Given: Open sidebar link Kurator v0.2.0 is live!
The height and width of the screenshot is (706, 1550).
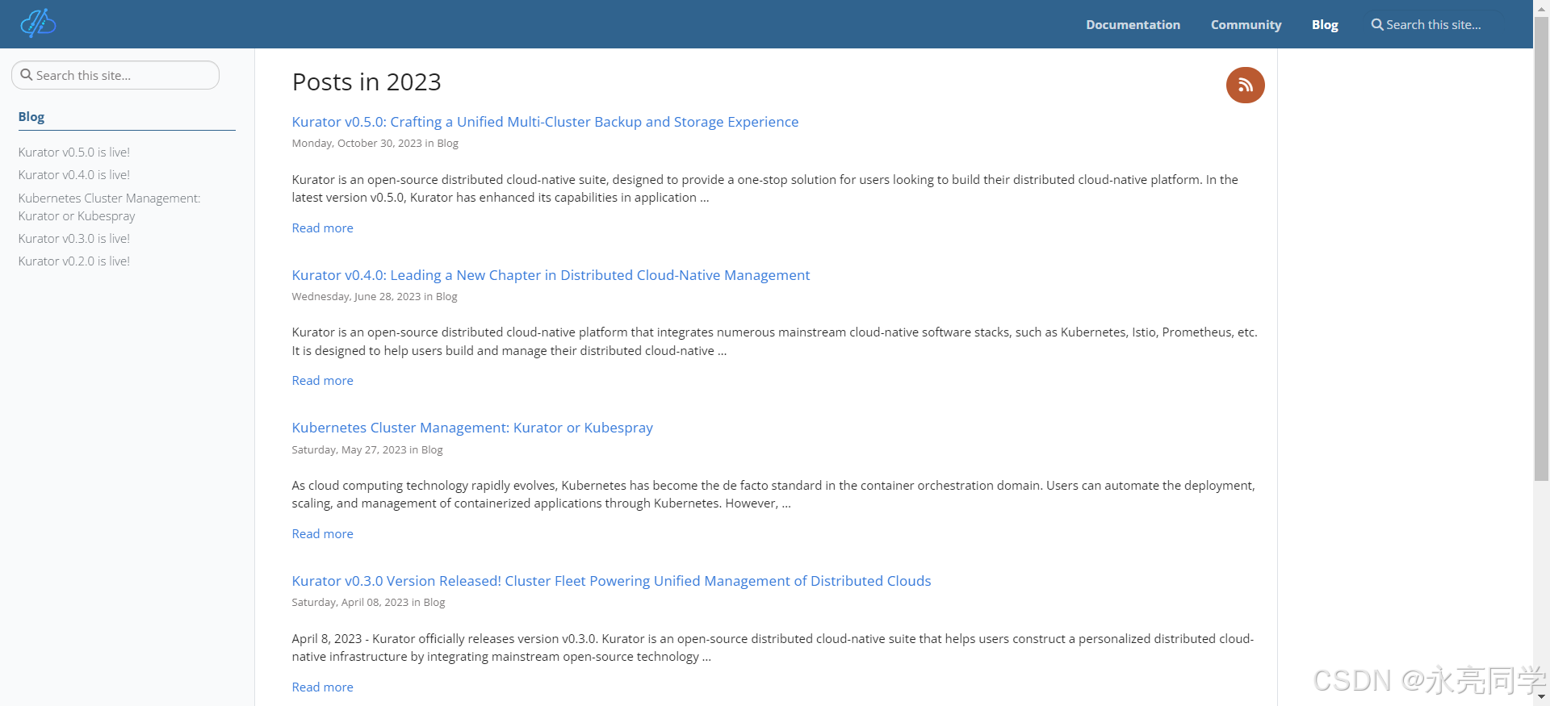Looking at the screenshot, I should tap(74, 261).
